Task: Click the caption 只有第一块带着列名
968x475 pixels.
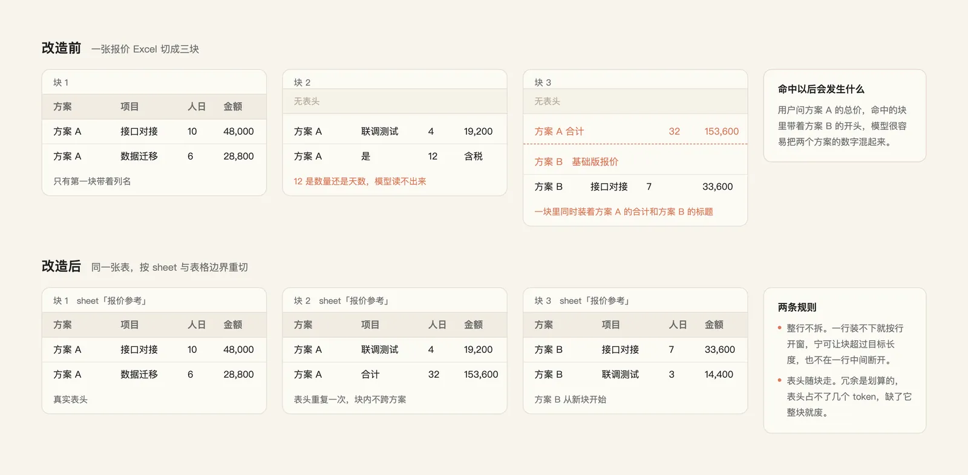Action: (92, 181)
